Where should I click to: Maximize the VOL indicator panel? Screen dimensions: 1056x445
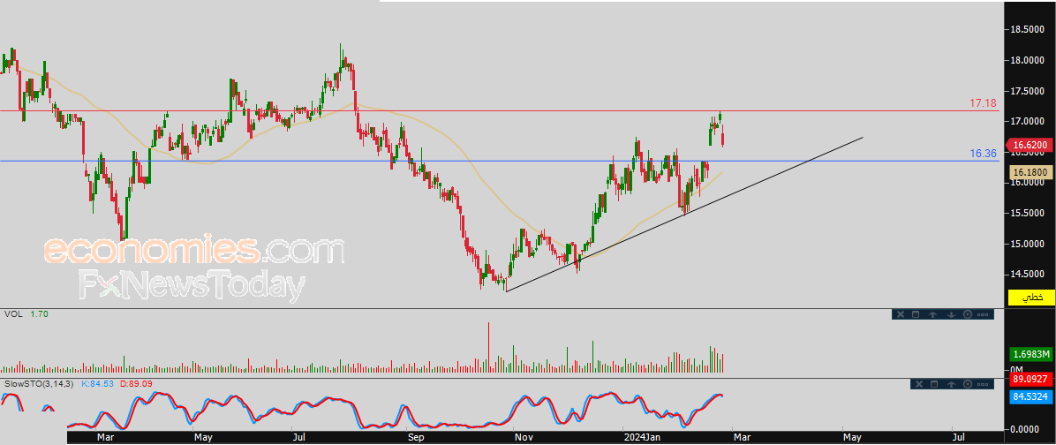[x=916, y=314]
